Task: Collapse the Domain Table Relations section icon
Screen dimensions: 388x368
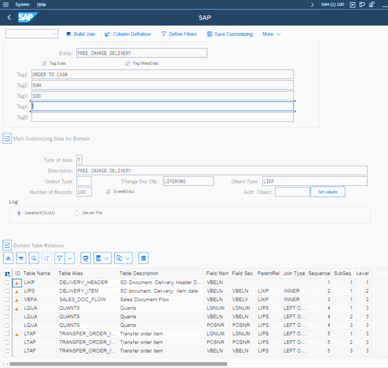Action: pyautogui.click(x=7, y=245)
